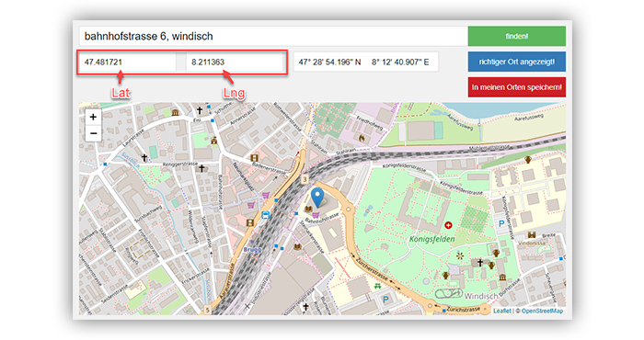Click the cinema film icon beside Aarauerstrasse
This screenshot has width=644, height=340.
point(249,222)
